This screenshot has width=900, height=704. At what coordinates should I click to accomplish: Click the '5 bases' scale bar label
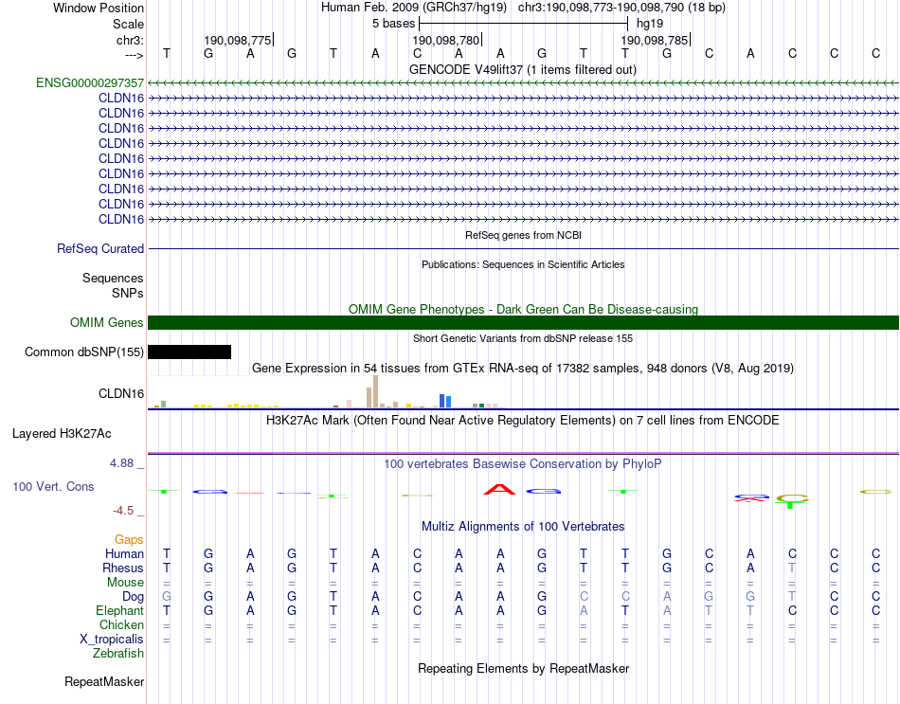pos(393,24)
